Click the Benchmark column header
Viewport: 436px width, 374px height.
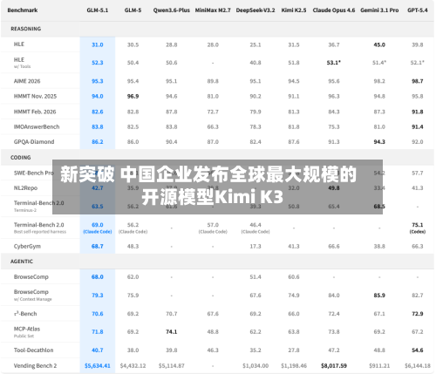pos(23,10)
